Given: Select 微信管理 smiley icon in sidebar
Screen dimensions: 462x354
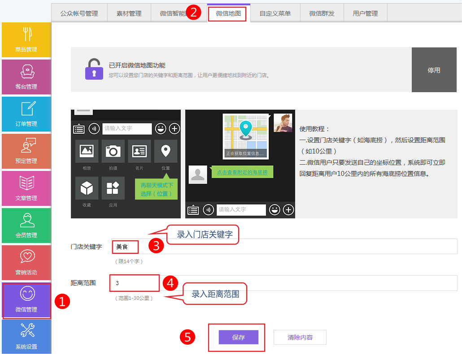Looking at the screenshot, I should click(27, 294).
